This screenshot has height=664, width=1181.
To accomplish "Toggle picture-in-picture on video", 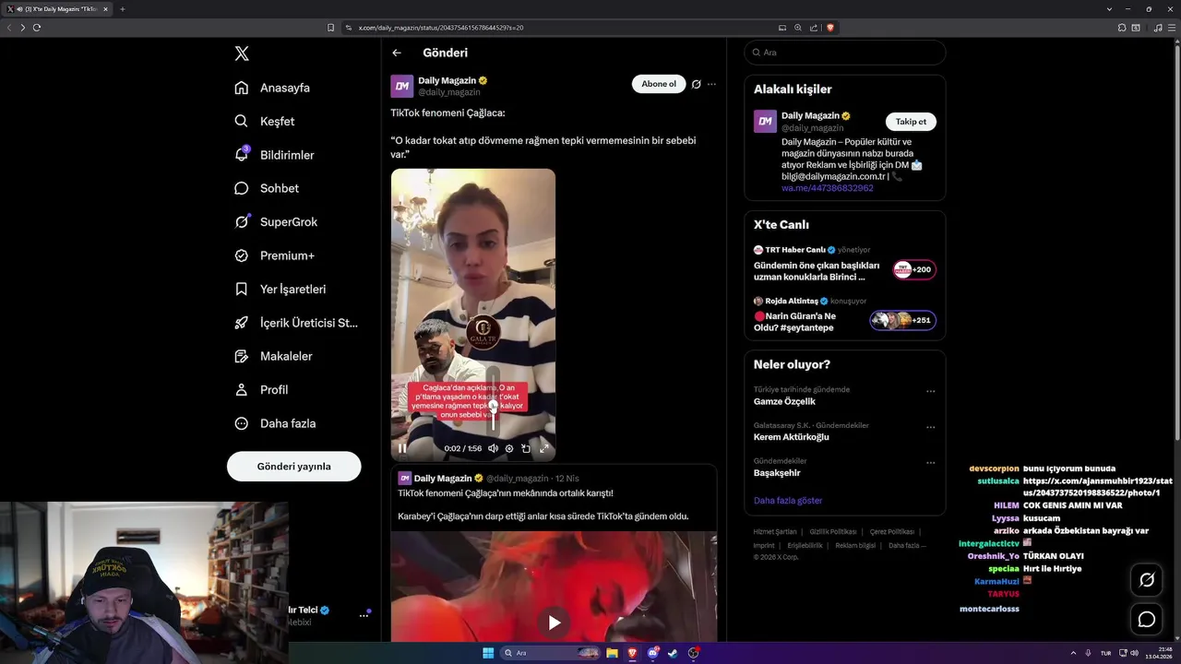I will click(x=526, y=448).
